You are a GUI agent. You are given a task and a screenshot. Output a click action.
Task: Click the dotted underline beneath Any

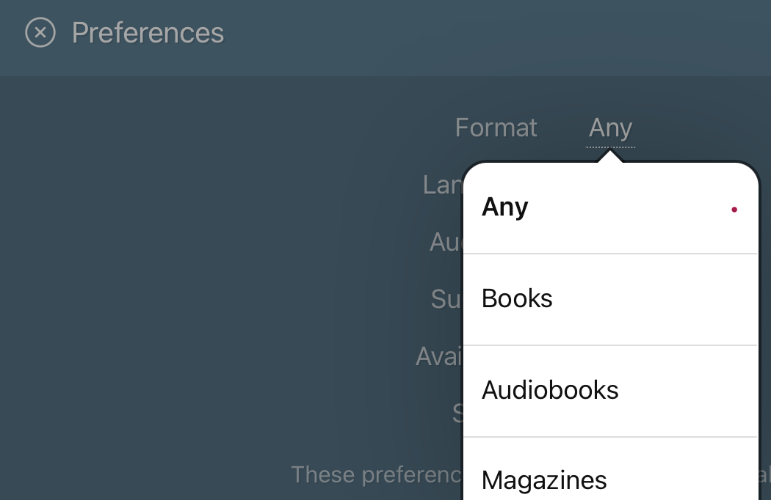[610, 147]
